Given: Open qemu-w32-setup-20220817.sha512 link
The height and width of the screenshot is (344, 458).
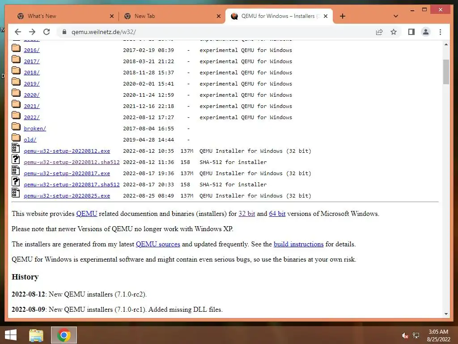Looking at the screenshot, I should (x=72, y=185).
